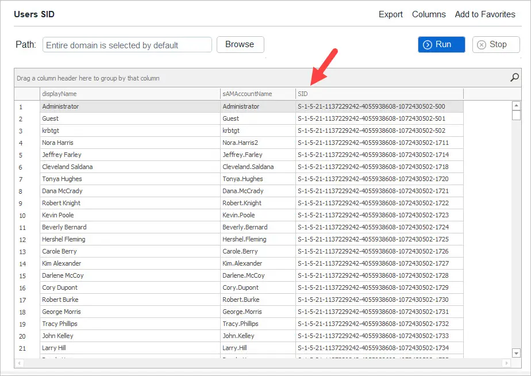The width and height of the screenshot is (531, 376).
Task: Click row number 10 header
Action: pos(27,216)
